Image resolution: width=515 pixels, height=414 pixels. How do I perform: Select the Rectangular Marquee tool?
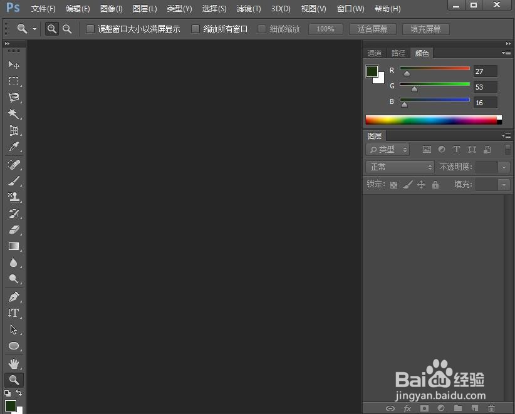pyautogui.click(x=13, y=81)
